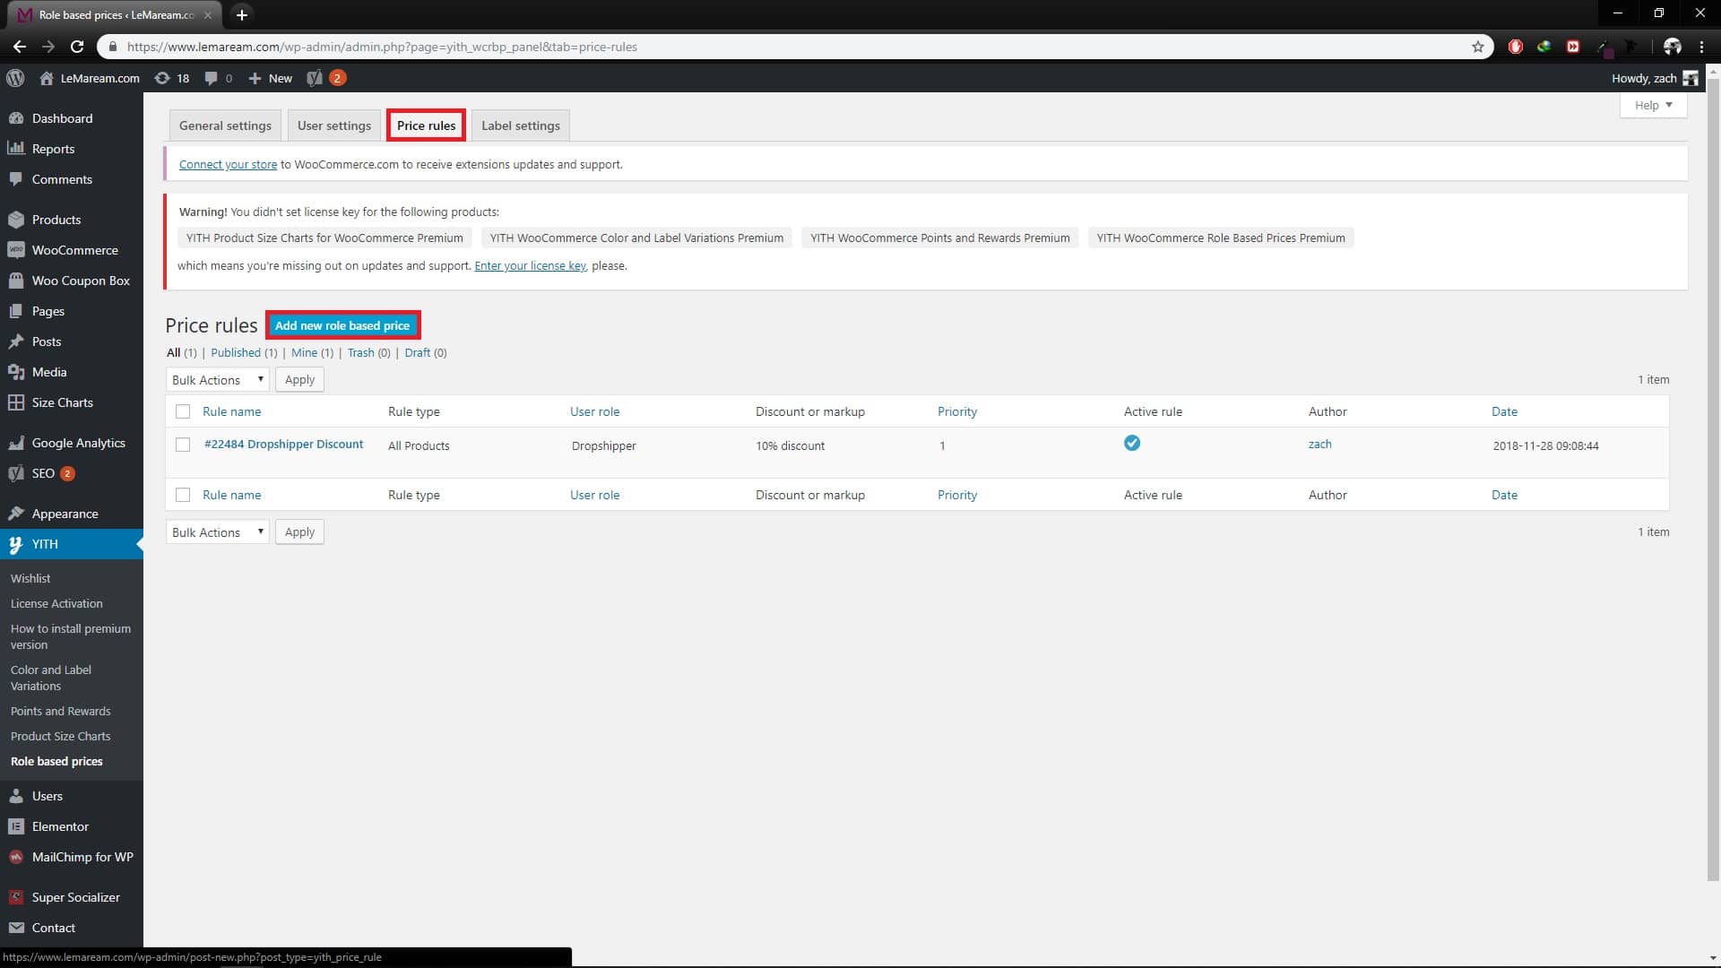Check the Dropshipper Discount rule checkbox
This screenshot has width=1721, height=968.
(x=183, y=445)
